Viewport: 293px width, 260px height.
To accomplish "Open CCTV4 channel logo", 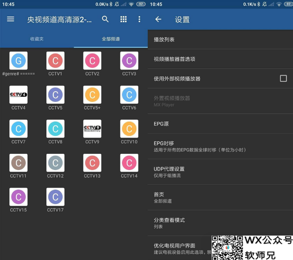I will (x=18, y=94).
